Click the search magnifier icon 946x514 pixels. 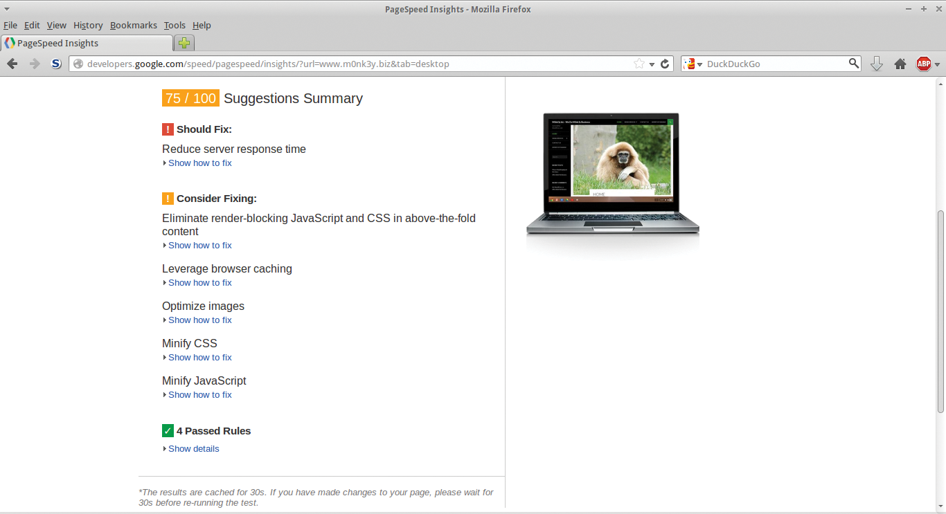[854, 64]
